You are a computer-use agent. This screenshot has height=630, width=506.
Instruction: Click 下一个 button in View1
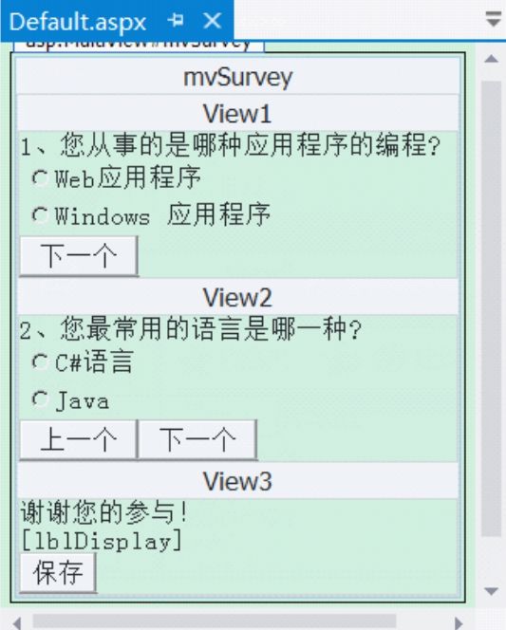point(79,256)
